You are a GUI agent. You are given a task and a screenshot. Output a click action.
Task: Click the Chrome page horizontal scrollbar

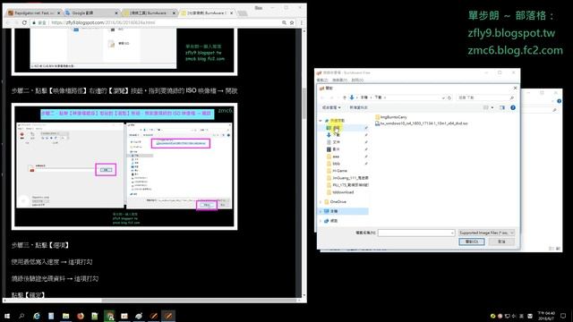[x=199, y=301]
